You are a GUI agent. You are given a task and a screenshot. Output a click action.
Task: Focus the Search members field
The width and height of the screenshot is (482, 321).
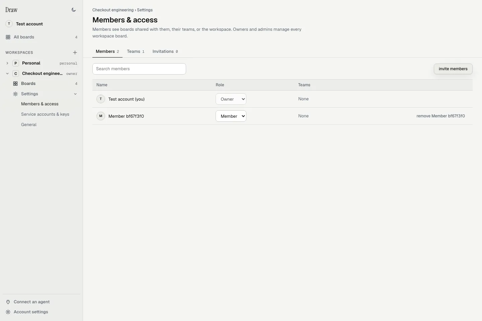139,69
